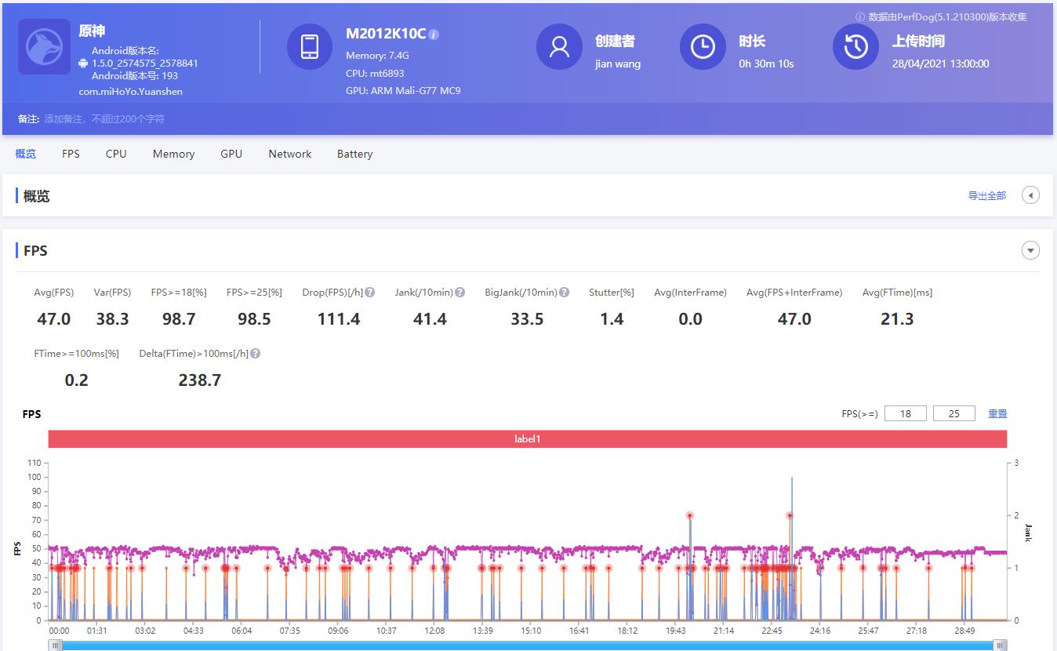This screenshot has width=1057, height=651.
Task: Click the red label1 bar
Action: pyautogui.click(x=527, y=439)
